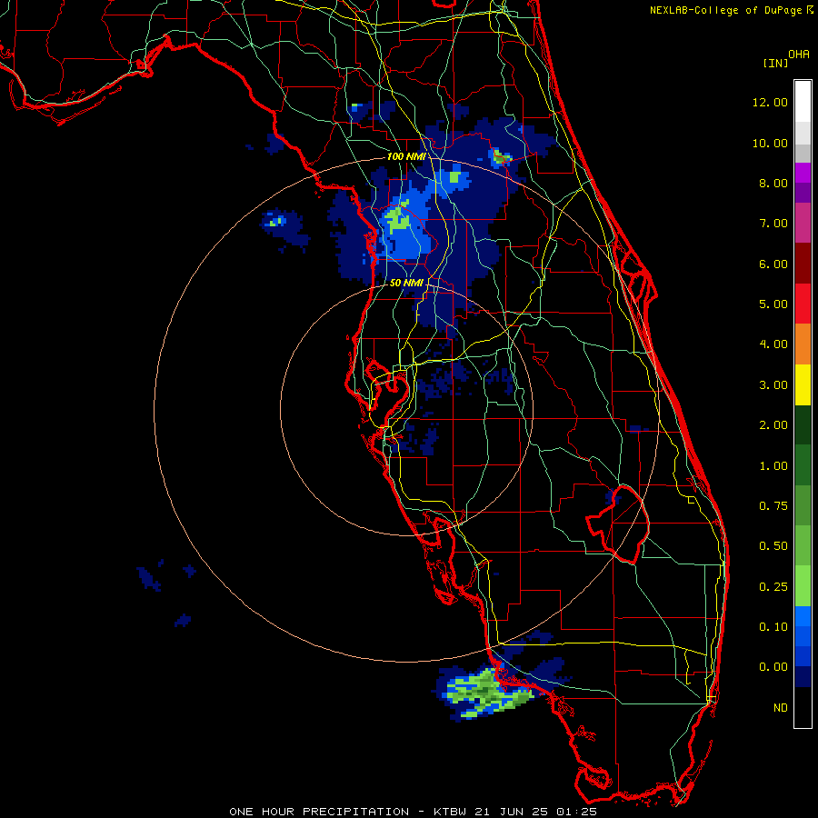Select the green swatch beside 0.75
Image resolution: width=818 pixels, height=818 pixels.
coord(803,505)
